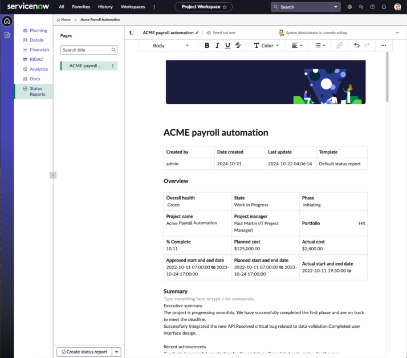Click the report banner image
The image size is (407, 358).
coord(266,82)
